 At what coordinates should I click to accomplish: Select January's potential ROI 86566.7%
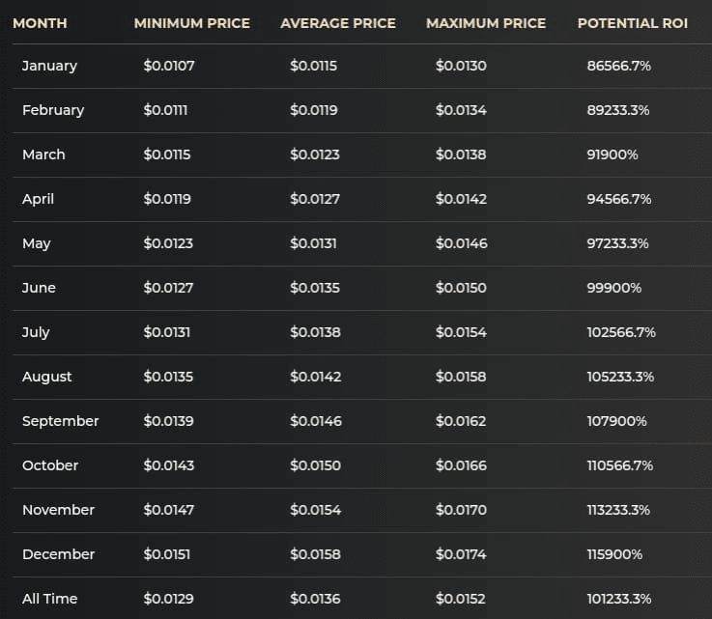pos(619,66)
